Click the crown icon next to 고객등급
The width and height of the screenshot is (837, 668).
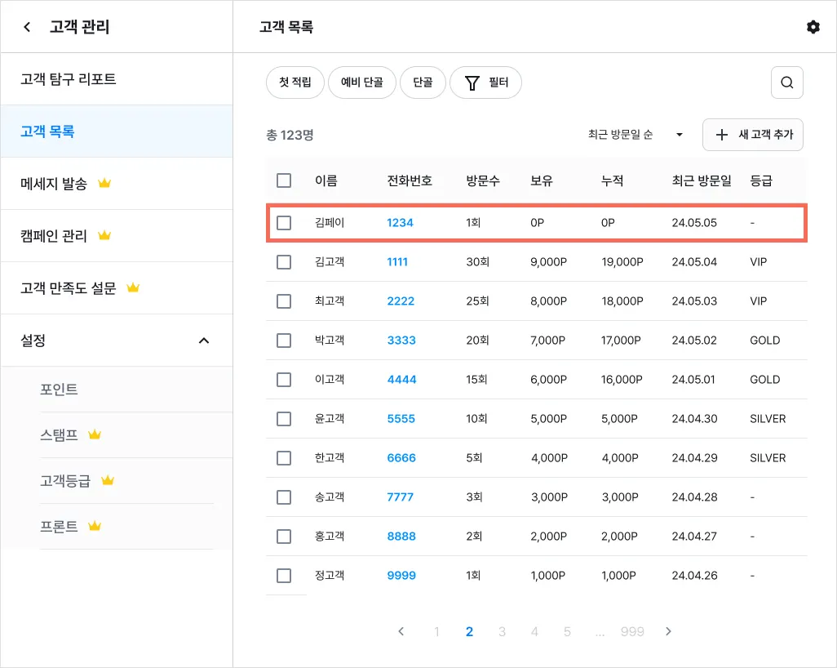pyautogui.click(x=108, y=480)
